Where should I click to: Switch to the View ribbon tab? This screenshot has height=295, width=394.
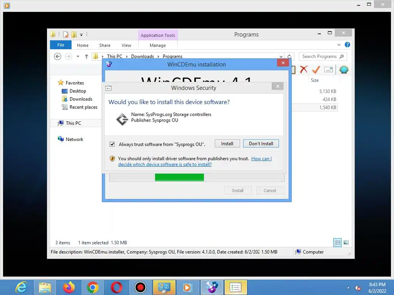pyautogui.click(x=126, y=45)
